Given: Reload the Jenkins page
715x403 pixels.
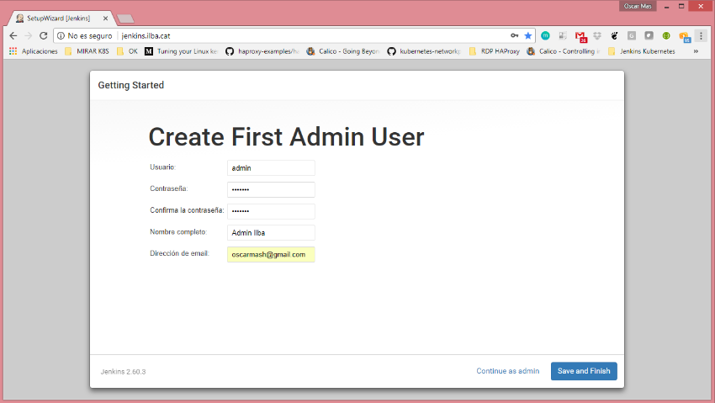Looking at the screenshot, I should coord(43,35).
